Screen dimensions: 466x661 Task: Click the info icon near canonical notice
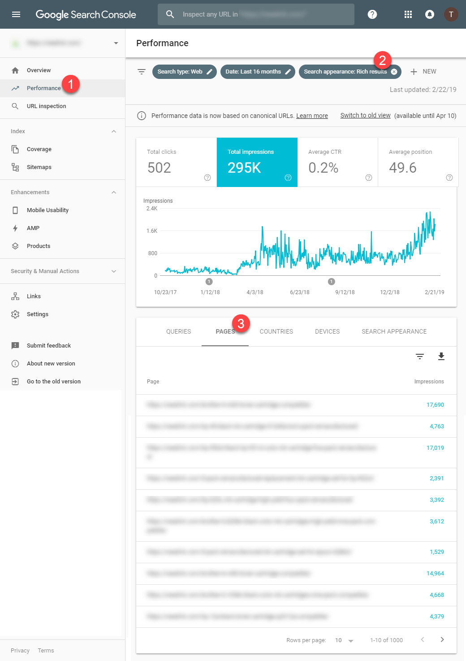pyautogui.click(x=142, y=116)
